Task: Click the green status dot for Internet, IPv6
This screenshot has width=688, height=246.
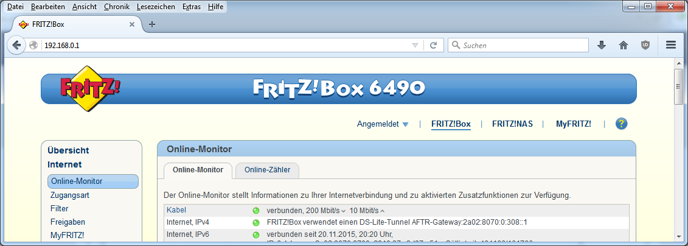Action: (256, 234)
